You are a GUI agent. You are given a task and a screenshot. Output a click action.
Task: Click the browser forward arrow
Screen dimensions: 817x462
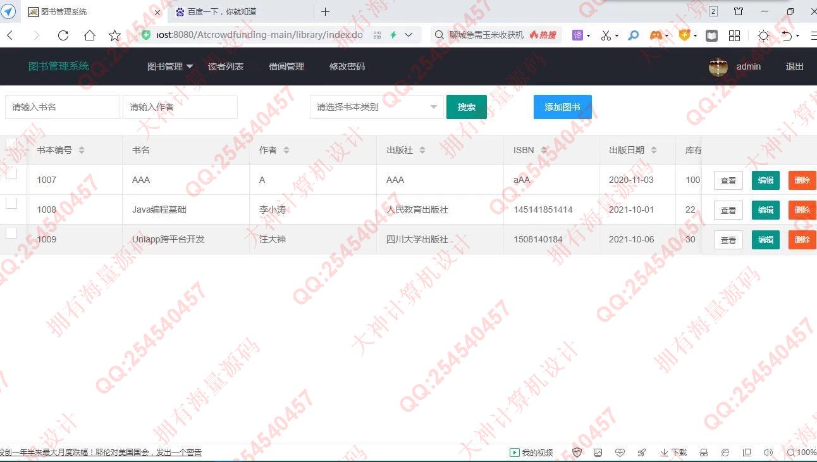[36, 35]
